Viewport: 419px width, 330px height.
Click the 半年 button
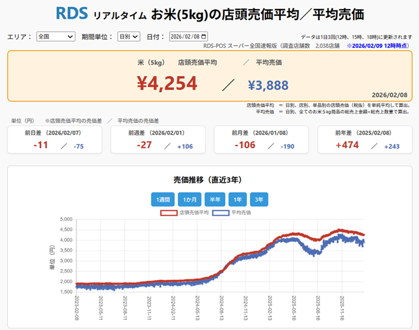coord(216,199)
